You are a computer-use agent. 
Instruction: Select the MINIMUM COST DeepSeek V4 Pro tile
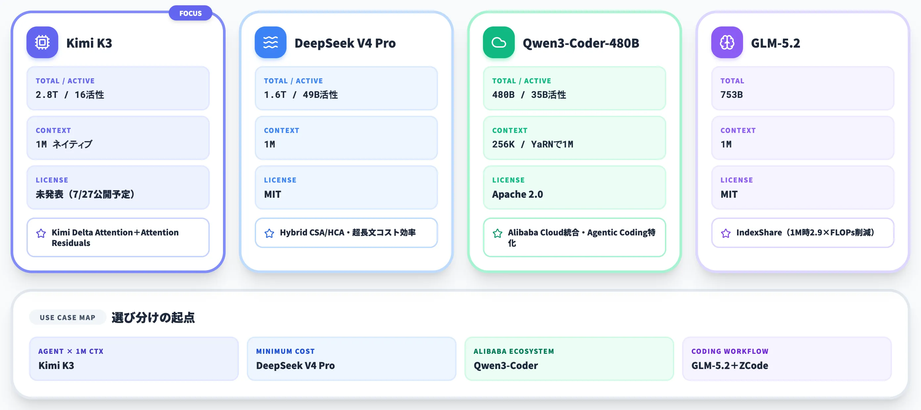[351, 358]
